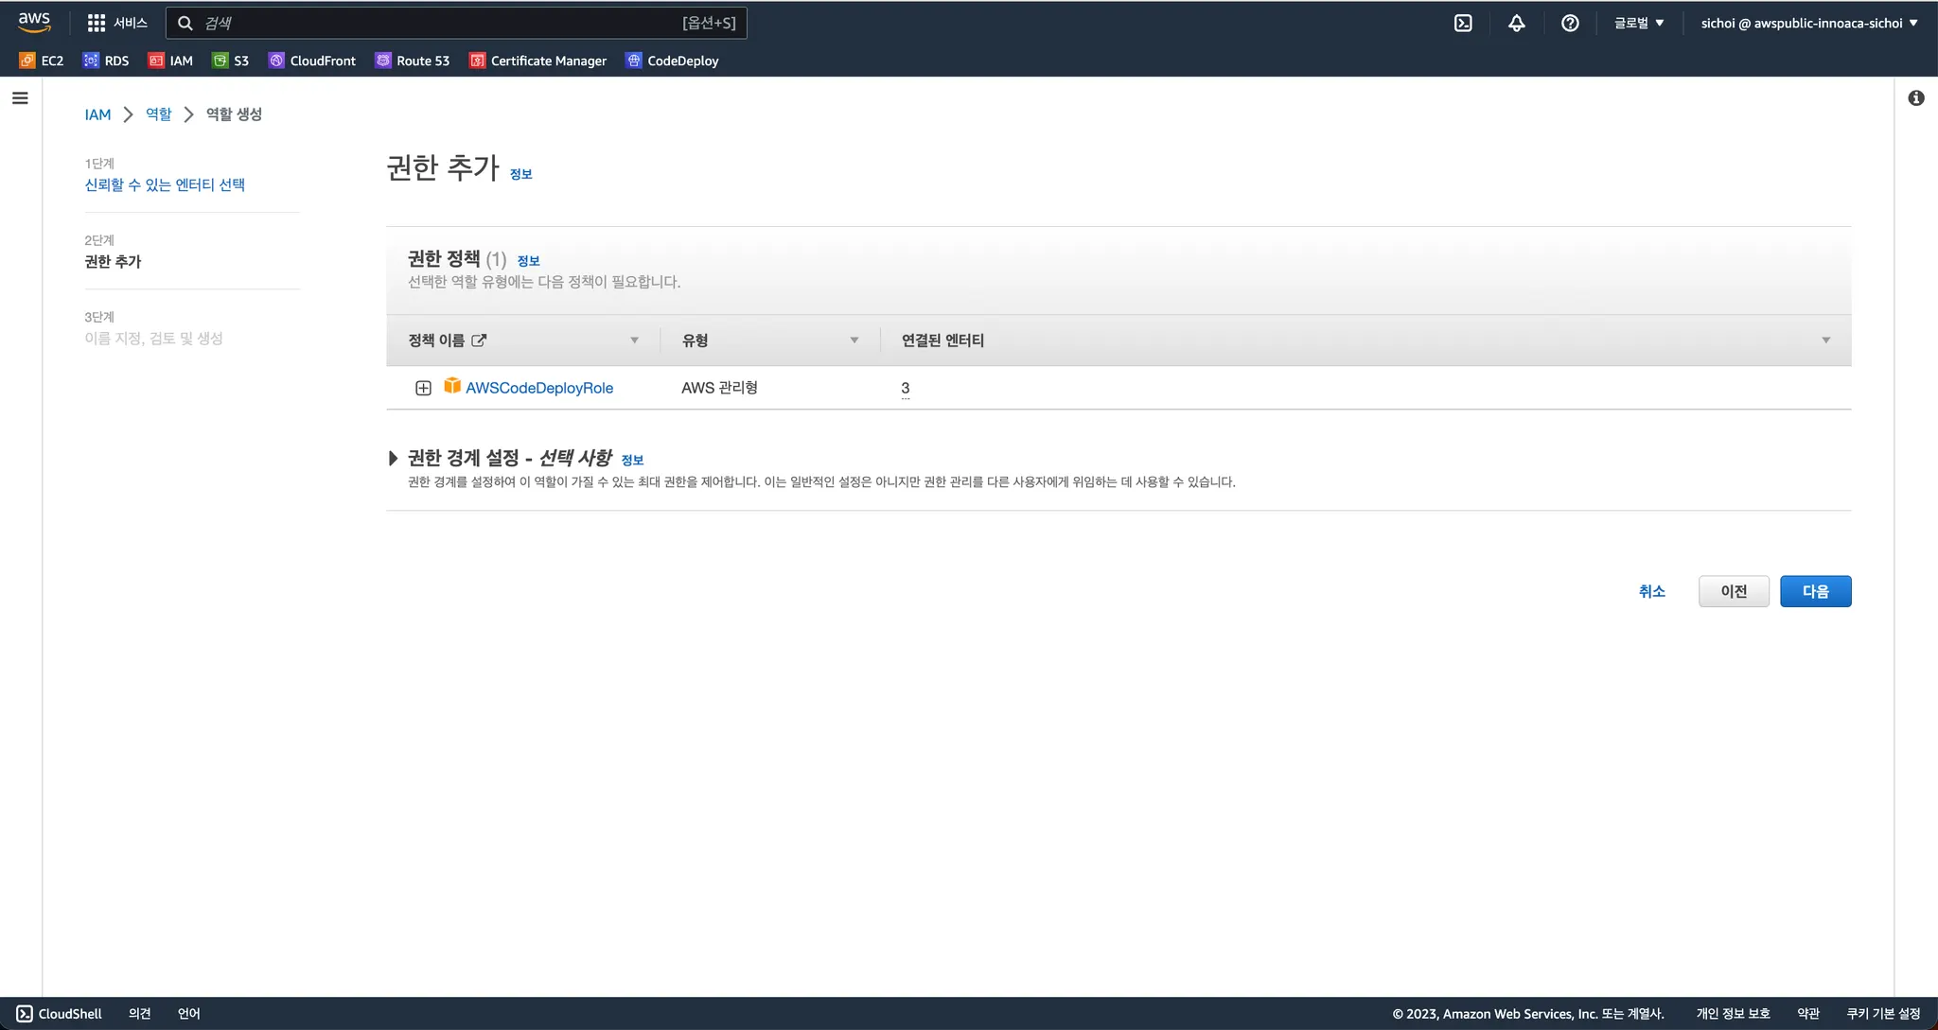The image size is (1938, 1030).
Task: Open the sichoi account menu dropdown
Action: (1808, 23)
